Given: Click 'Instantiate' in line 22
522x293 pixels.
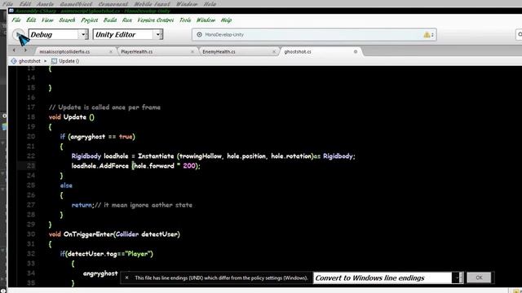Looking at the screenshot, I should [x=156, y=156].
